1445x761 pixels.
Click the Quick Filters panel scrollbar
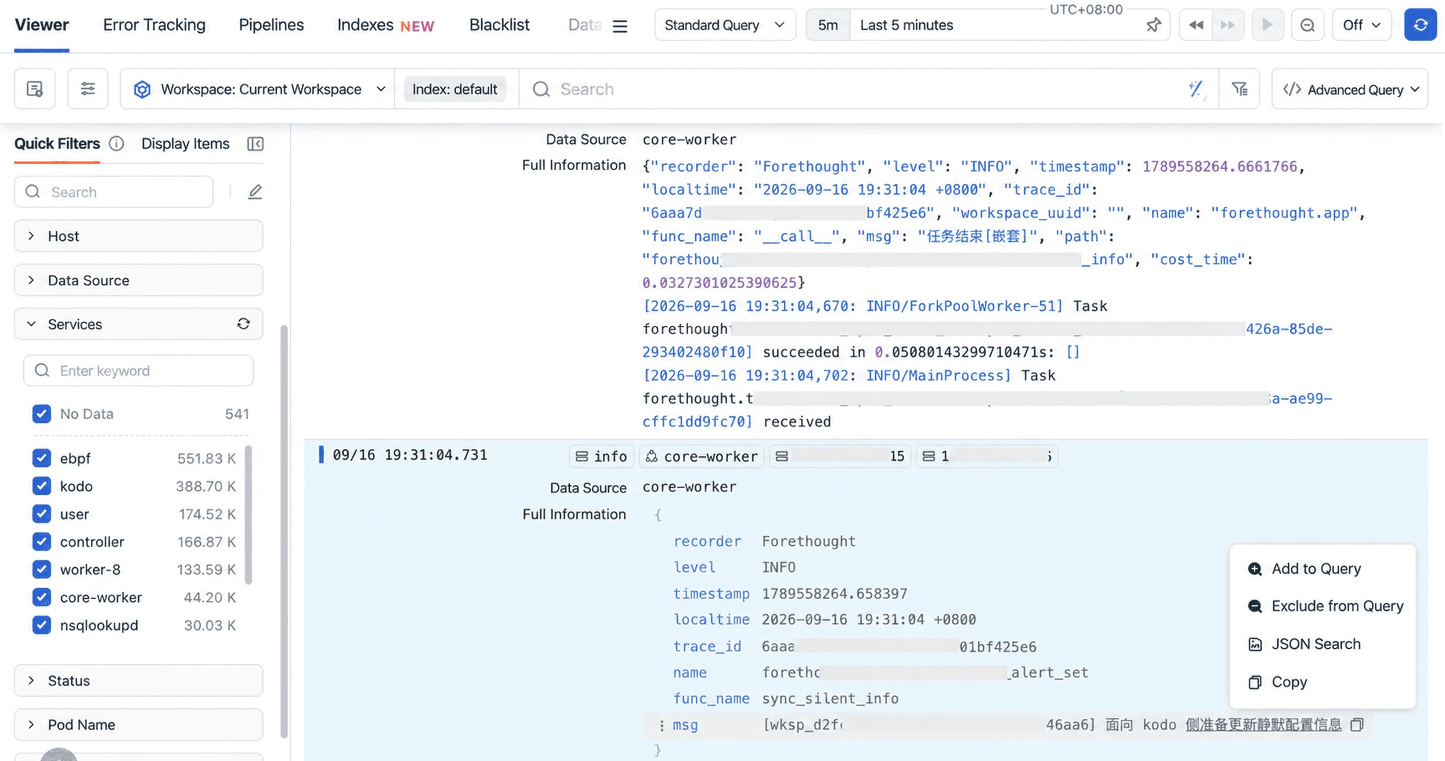tap(284, 531)
